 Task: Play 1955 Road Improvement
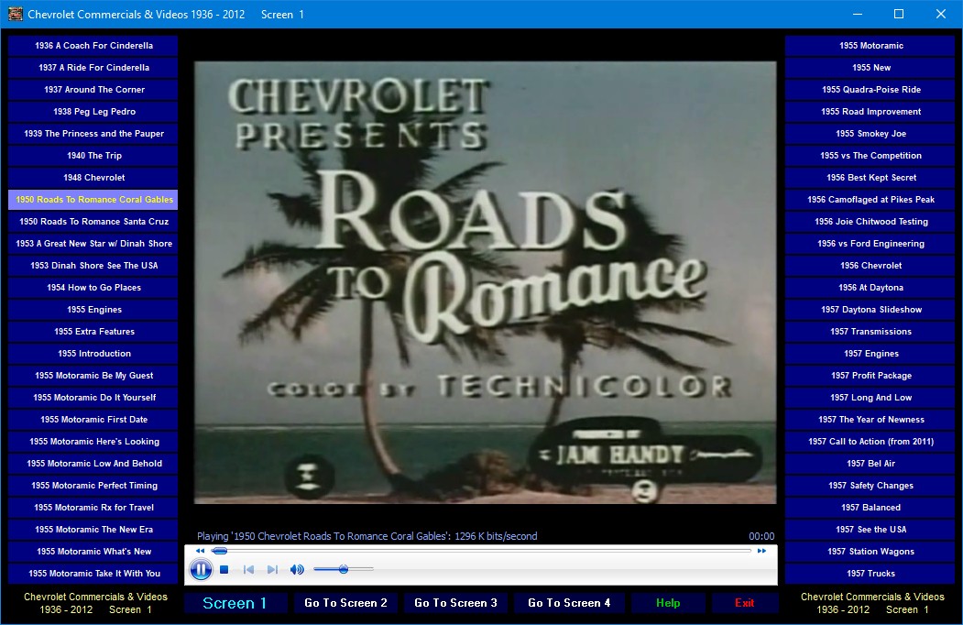tap(870, 112)
